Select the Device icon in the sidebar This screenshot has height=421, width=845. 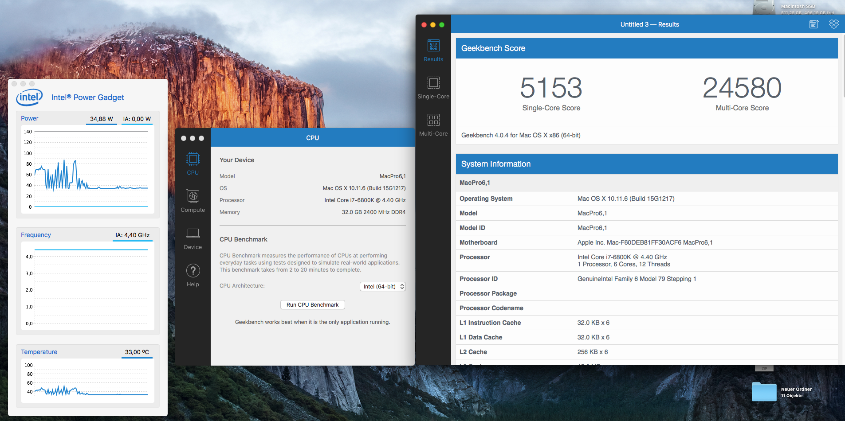[193, 234]
